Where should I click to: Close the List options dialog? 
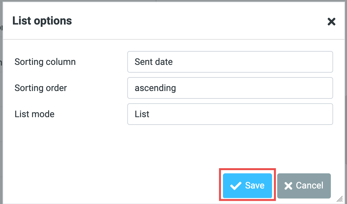point(331,22)
